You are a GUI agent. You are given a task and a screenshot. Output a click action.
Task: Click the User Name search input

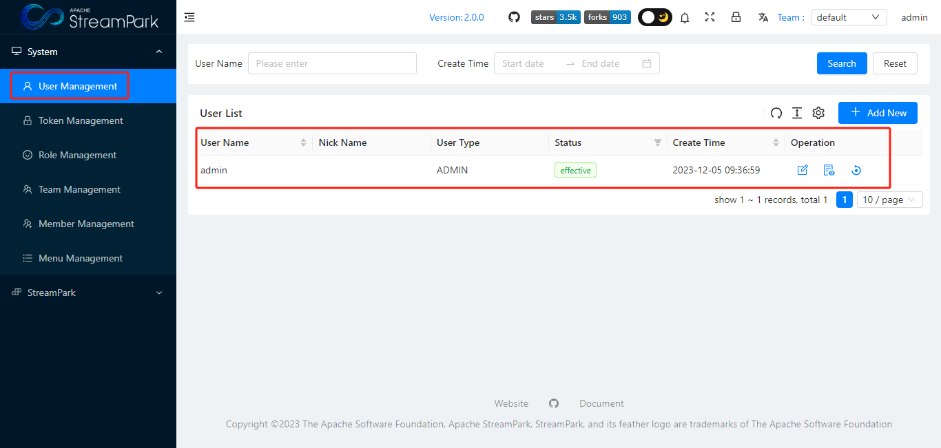click(x=332, y=63)
